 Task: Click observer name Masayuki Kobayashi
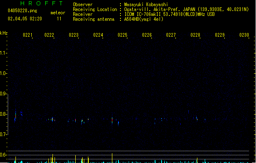point(146,4)
